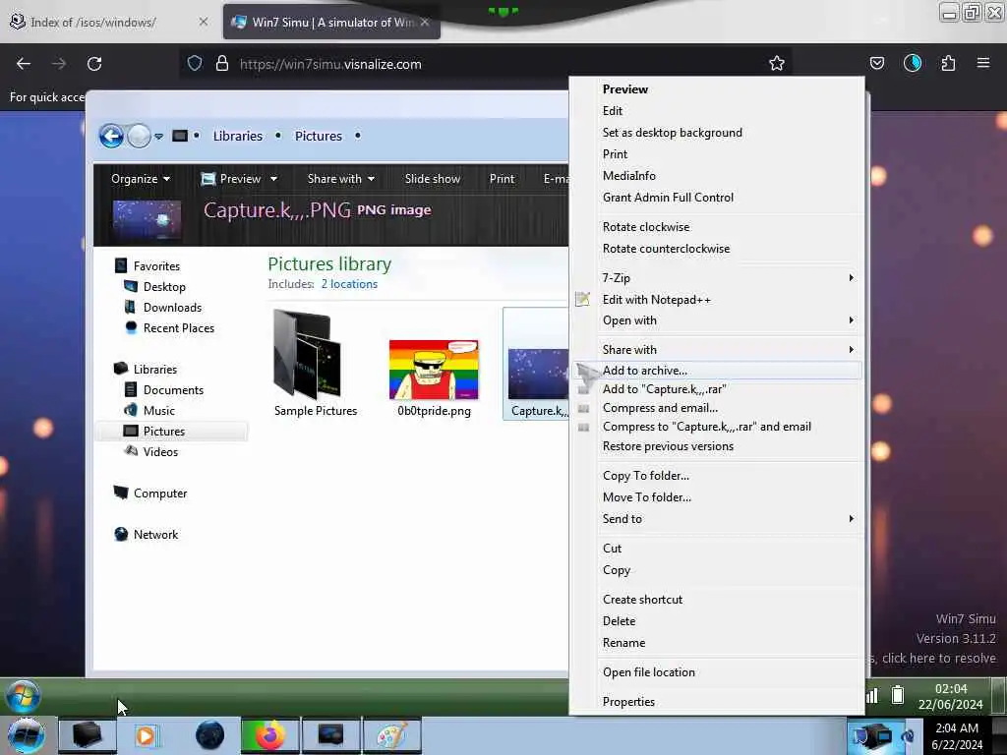The height and width of the screenshot is (755, 1007).
Task: Open Music library in sidebar
Action: (x=158, y=411)
